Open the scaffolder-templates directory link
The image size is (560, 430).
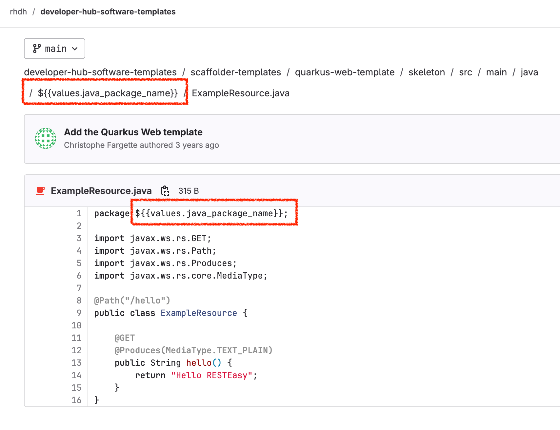coord(236,72)
